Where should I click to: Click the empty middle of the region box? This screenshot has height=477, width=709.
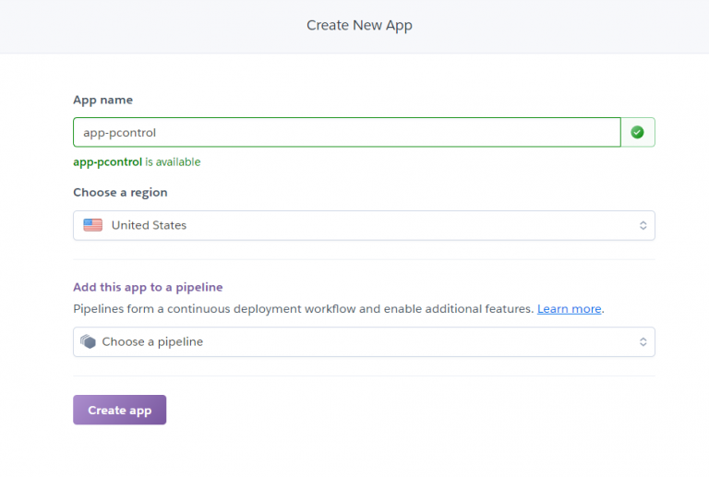[x=407, y=225]
